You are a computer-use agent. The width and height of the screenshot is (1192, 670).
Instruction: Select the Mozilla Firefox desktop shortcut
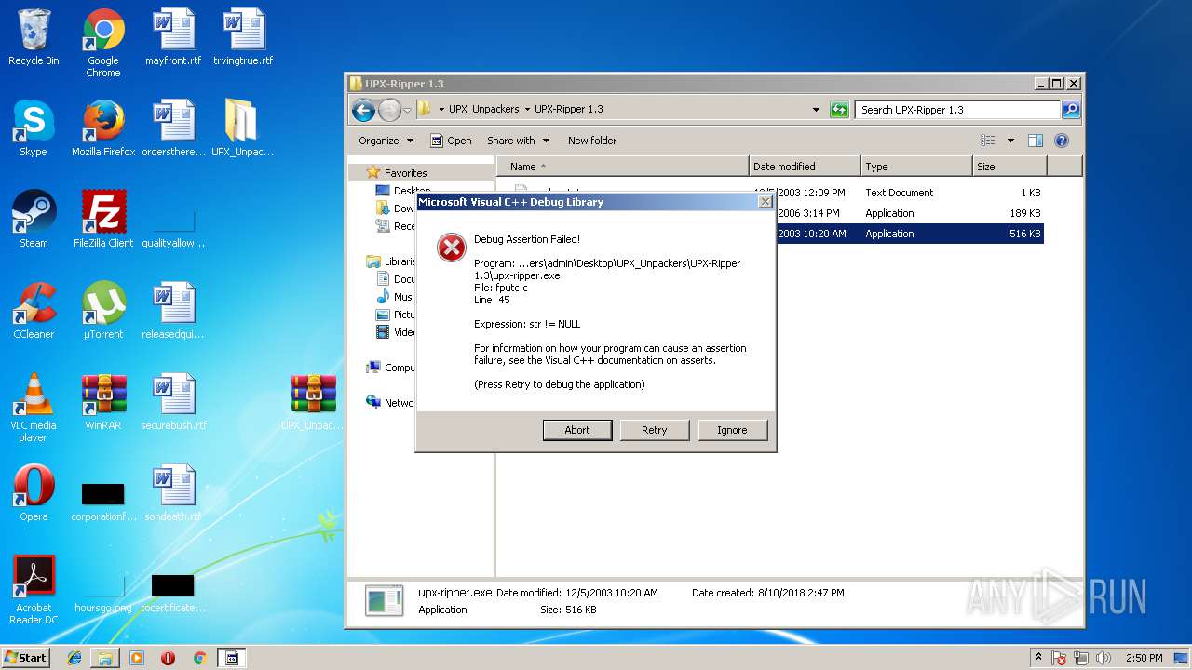pyautogui.click(x=103, y=128)
